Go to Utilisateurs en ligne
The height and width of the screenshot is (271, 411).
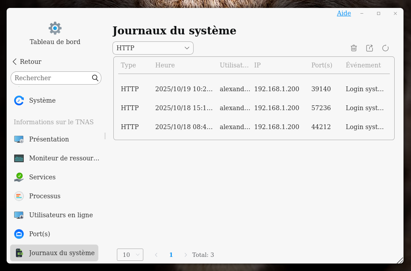(61, 215)
